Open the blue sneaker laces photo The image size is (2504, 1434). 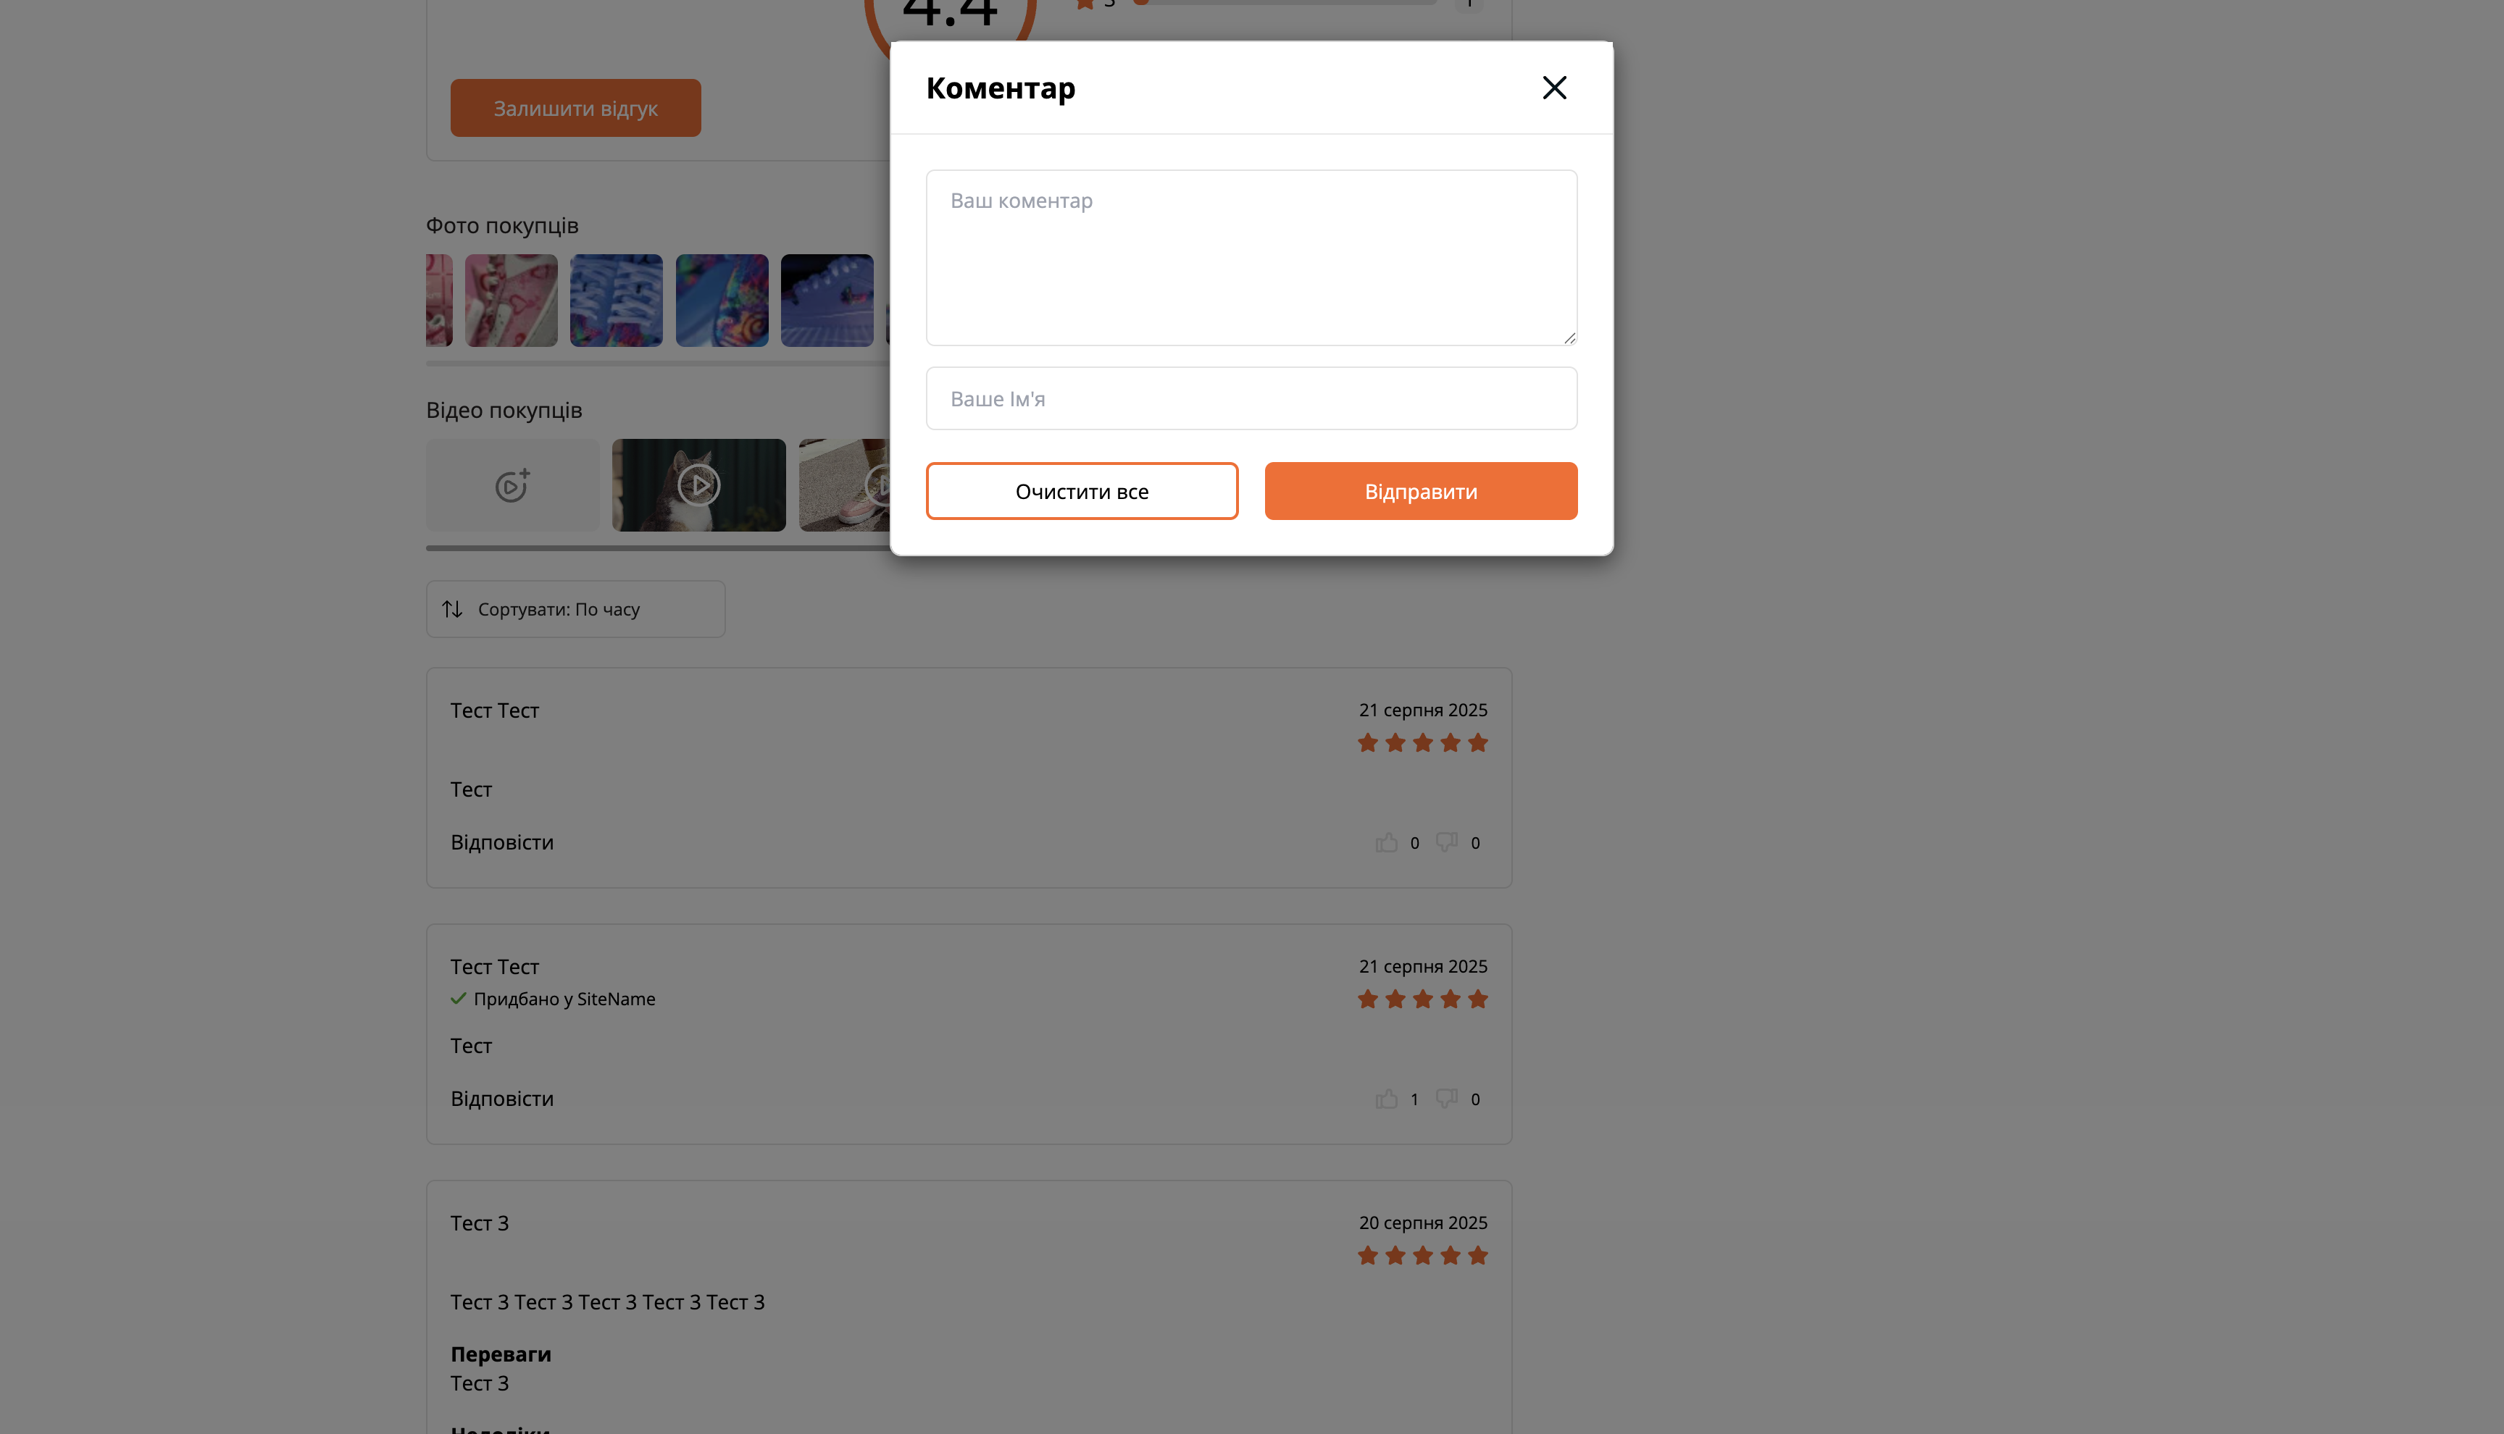[x=616, y=301]
